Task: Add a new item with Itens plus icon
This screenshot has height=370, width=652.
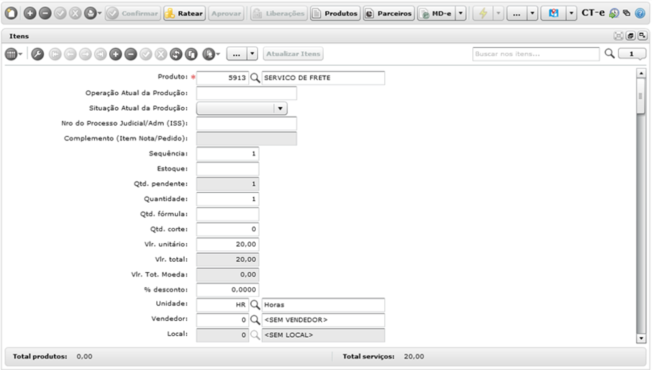Action: pos(116,54)
